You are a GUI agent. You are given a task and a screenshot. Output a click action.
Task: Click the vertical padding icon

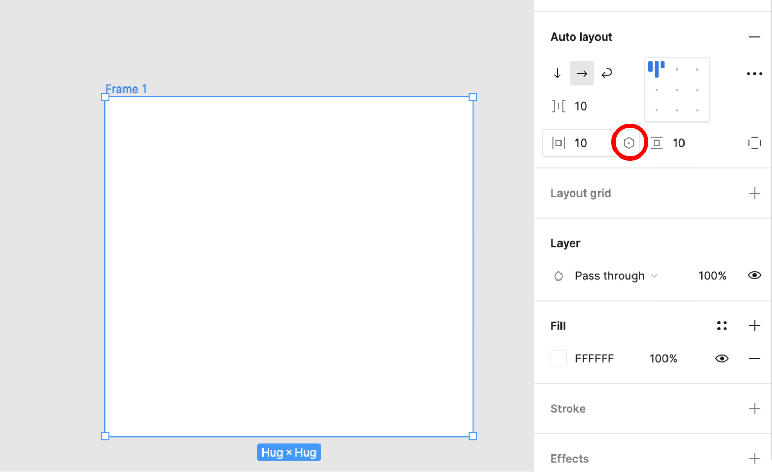tap(656, 143)
